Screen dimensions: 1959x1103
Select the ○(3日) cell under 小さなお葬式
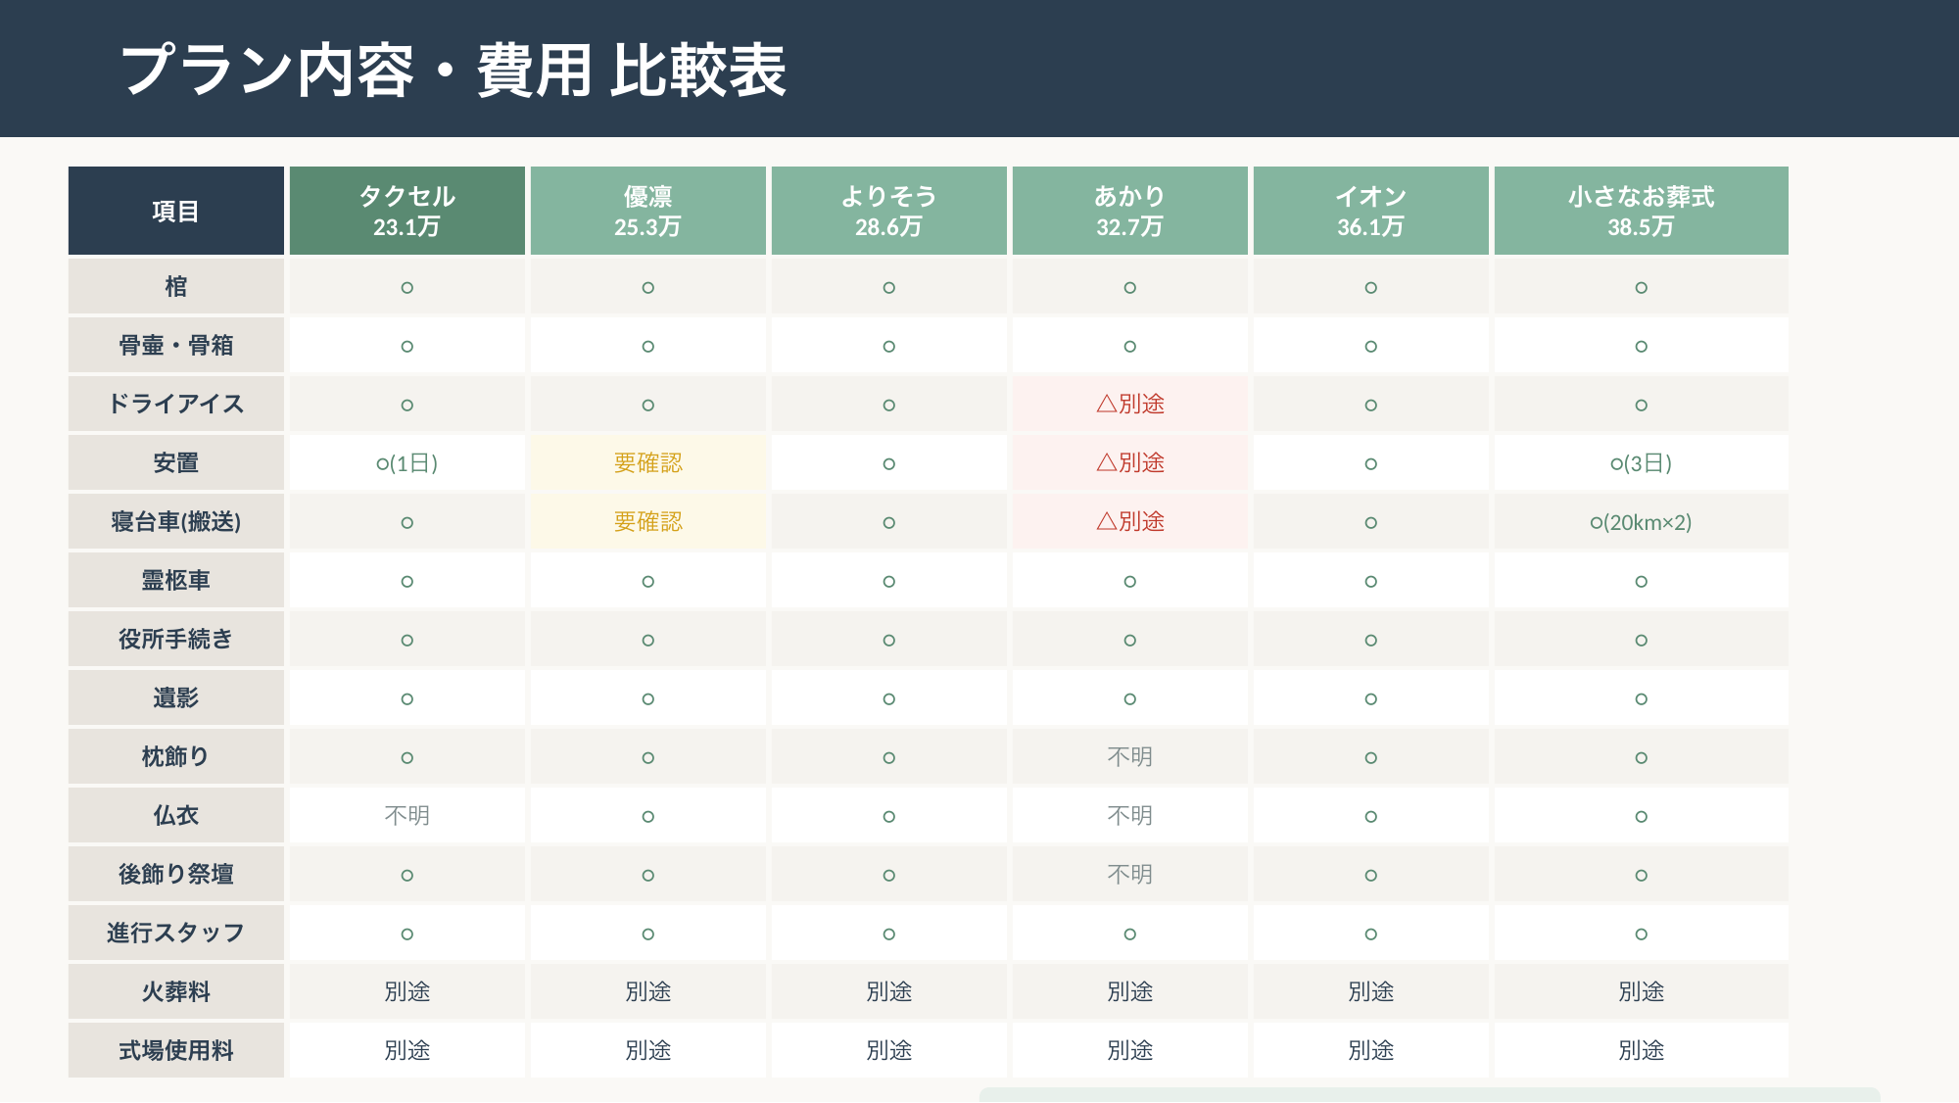[1641, 462]
